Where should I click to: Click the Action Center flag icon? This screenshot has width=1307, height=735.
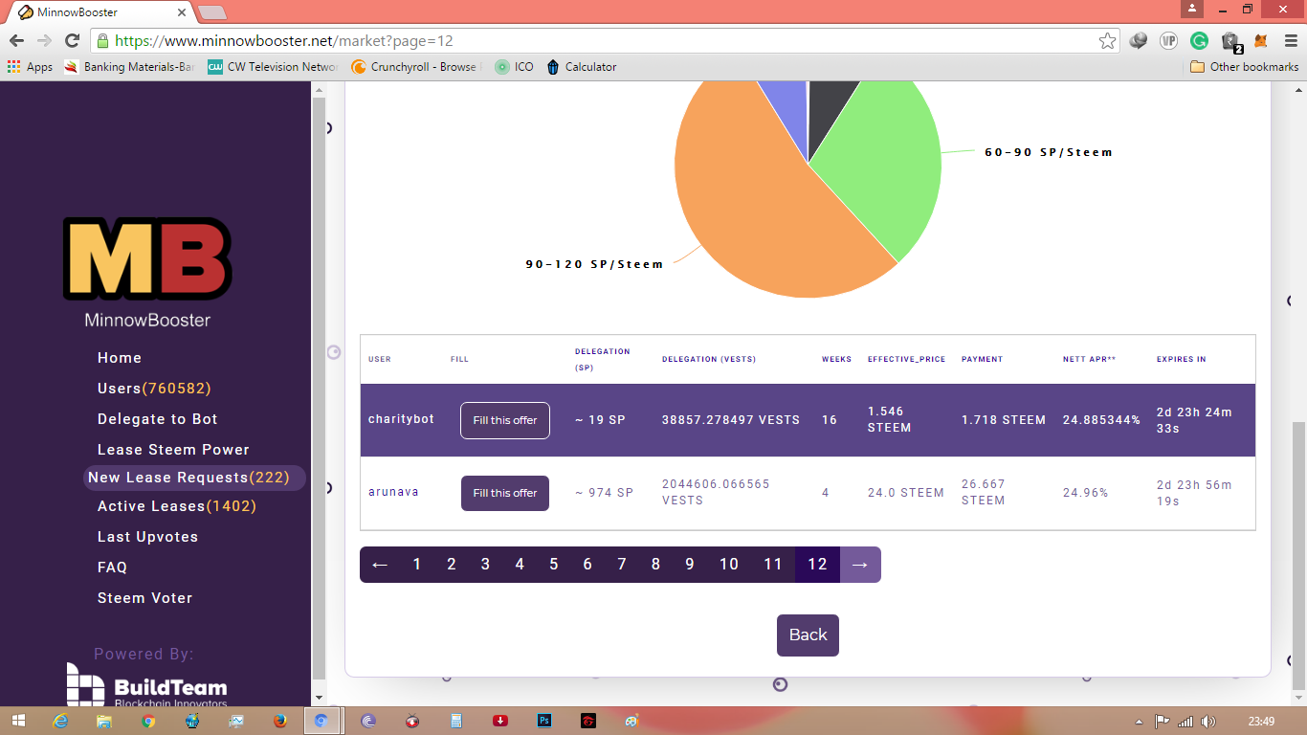1163,722
